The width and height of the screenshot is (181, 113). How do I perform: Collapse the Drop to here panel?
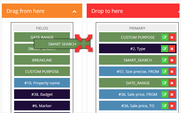tap(179, 11)
